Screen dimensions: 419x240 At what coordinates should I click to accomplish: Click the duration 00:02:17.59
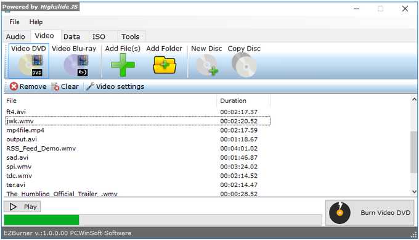pyautogui.click(x=238, y=130)
